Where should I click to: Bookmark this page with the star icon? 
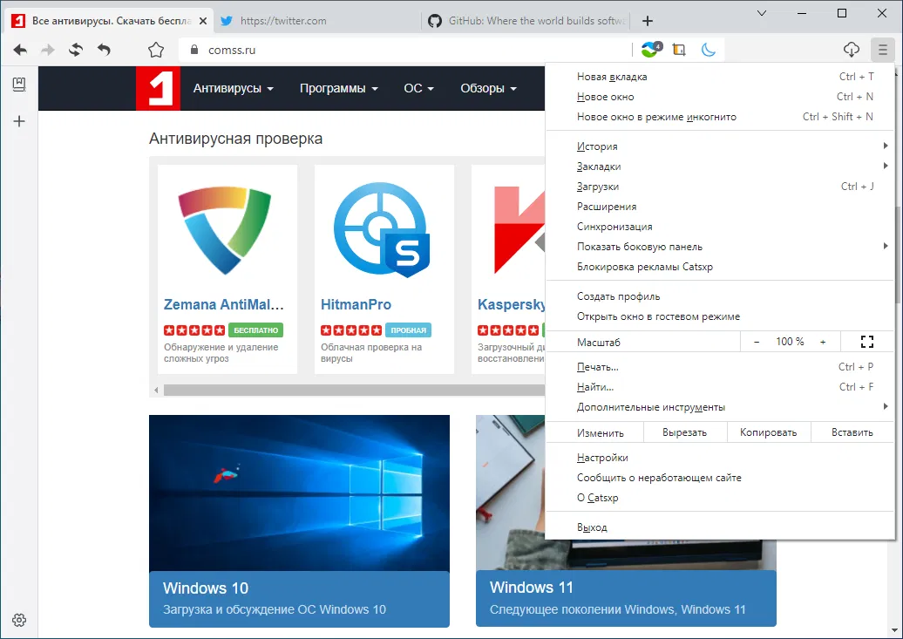point(155,51)
